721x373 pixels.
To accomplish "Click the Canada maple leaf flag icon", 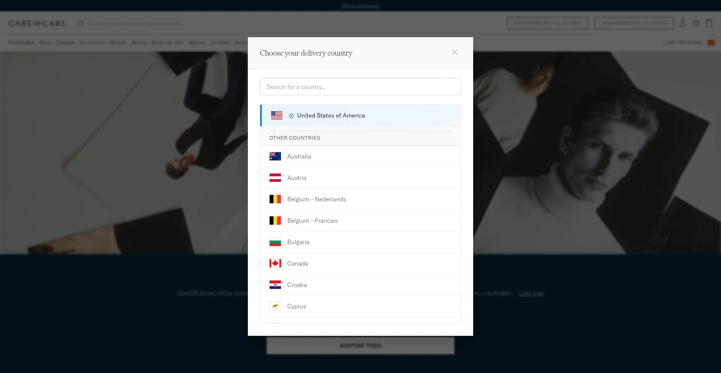I will 275,263.
